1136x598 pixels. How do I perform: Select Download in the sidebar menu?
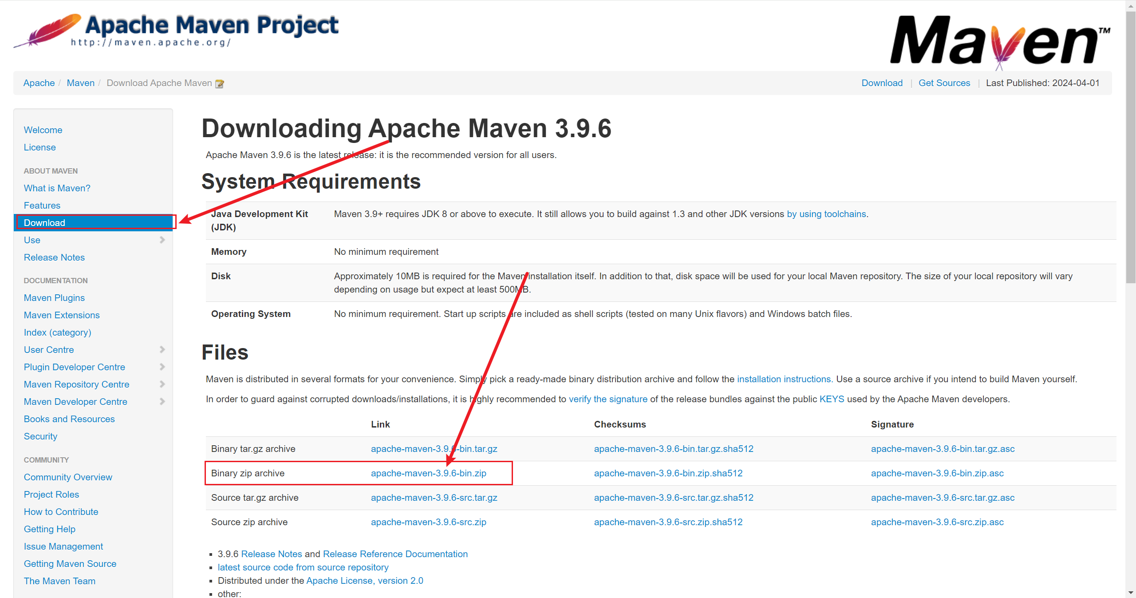(x=44, y=223)
